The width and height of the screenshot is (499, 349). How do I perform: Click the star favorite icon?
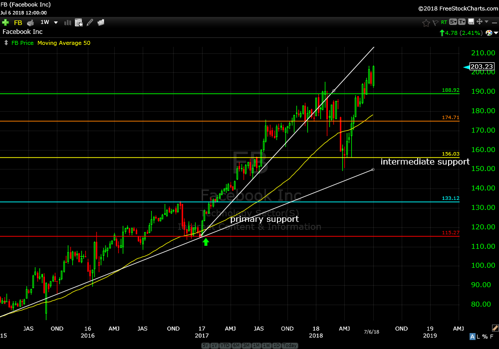426,22
